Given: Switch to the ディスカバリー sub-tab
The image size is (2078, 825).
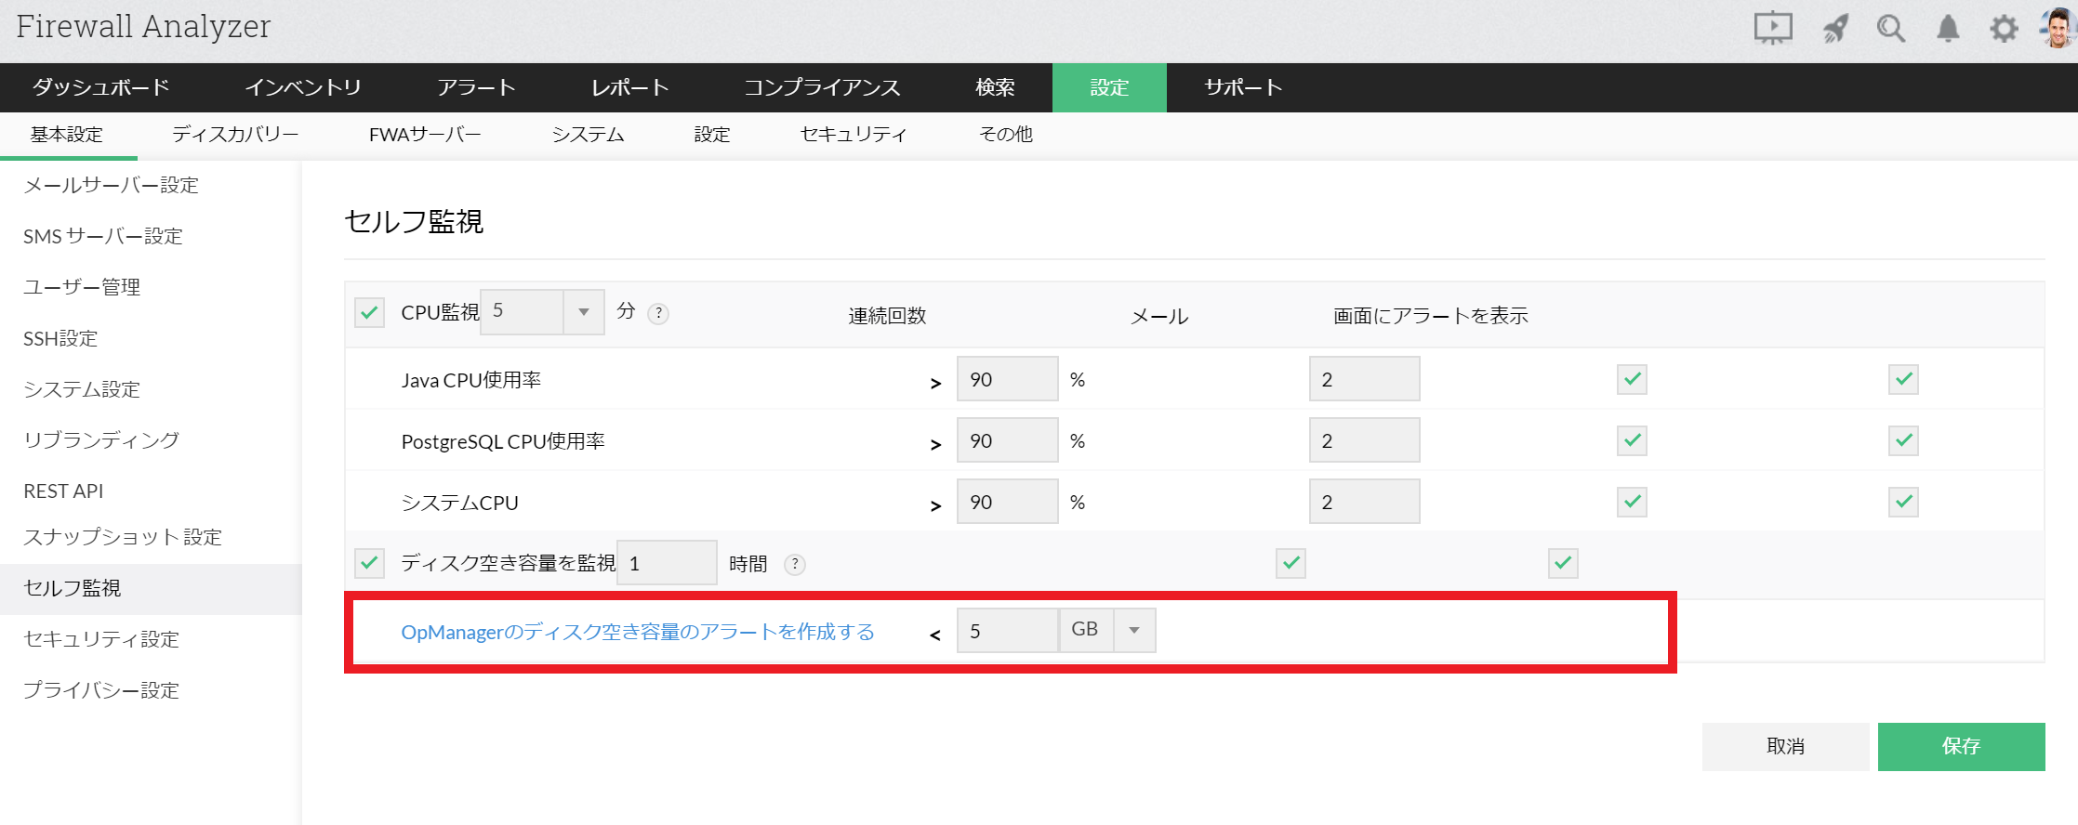Looking at the screenshot, I should coord(235,135).
